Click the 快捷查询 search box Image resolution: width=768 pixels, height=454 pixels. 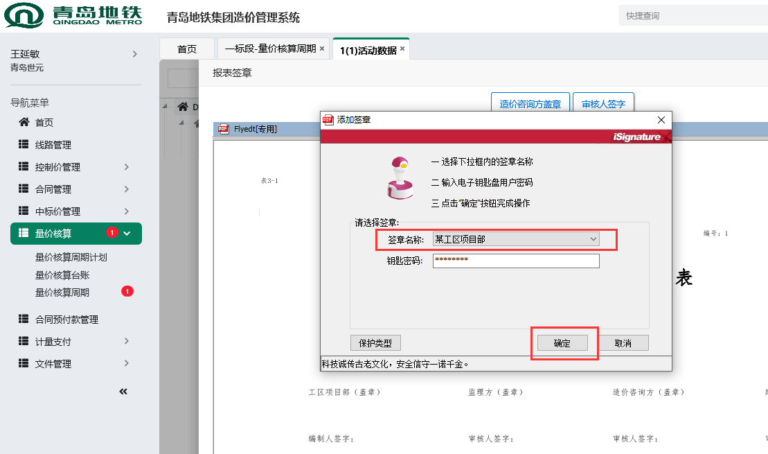(693, 15)
